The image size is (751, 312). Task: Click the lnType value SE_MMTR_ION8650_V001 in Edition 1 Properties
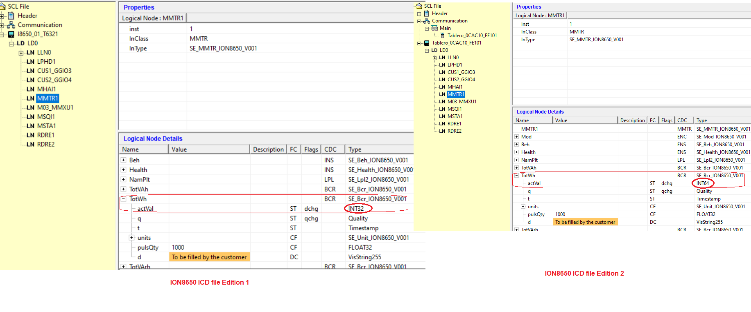tap(223, 48)
